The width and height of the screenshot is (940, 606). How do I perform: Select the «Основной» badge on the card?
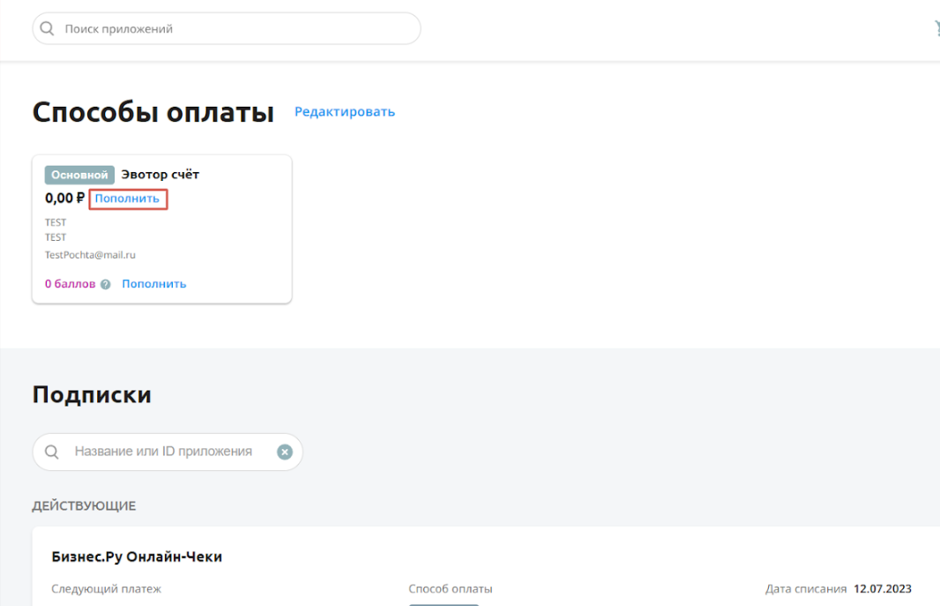tap(79, 175)
